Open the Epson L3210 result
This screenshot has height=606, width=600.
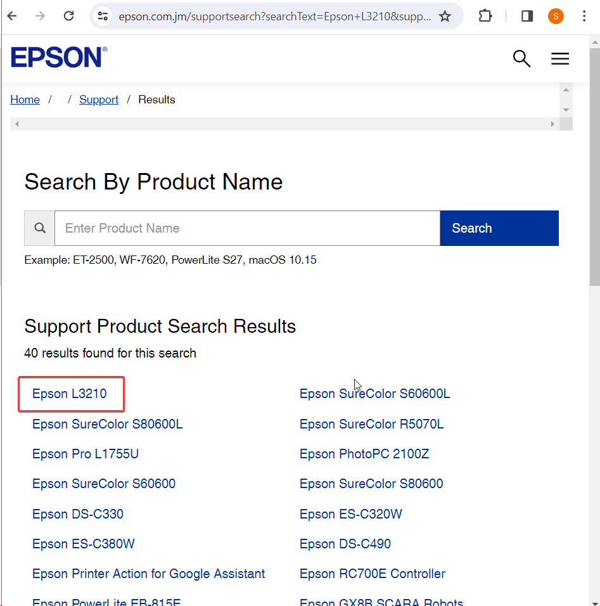click(70, 394)
